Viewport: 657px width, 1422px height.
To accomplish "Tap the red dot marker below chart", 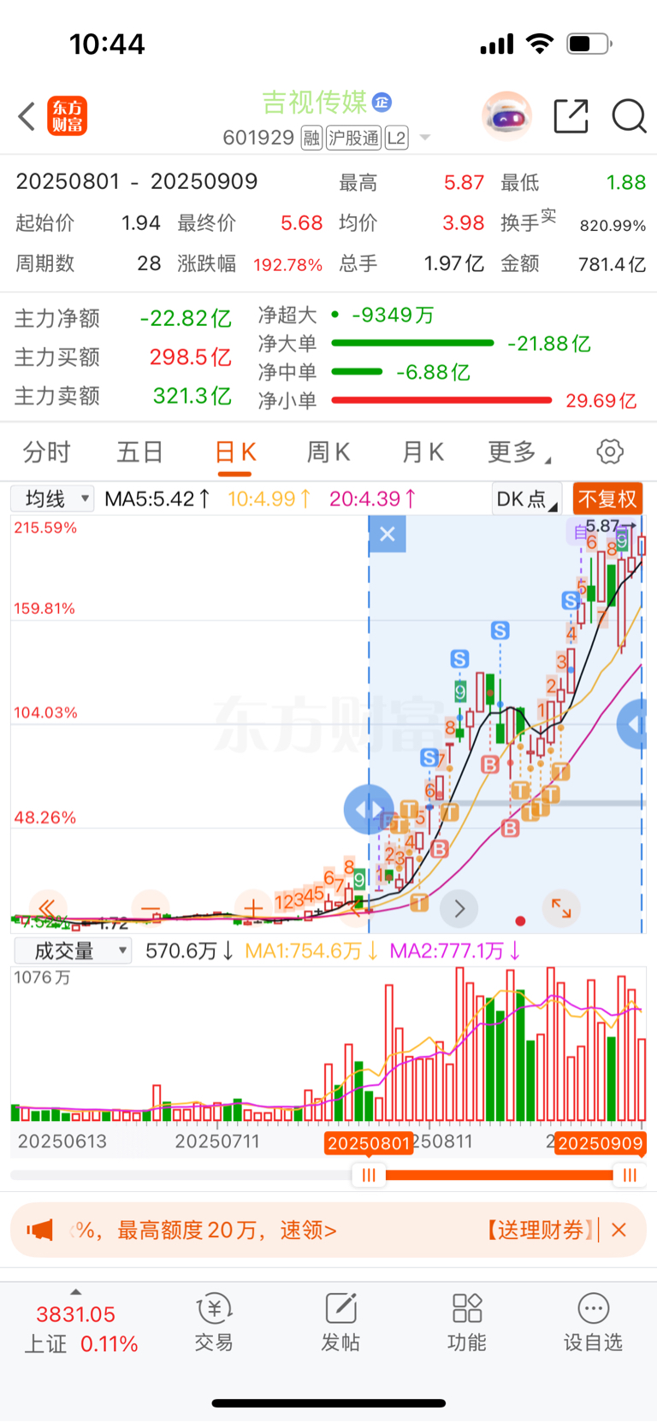I will (520, 921).
